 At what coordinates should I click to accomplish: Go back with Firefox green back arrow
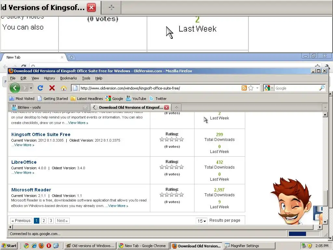click(x=15, y=88)
